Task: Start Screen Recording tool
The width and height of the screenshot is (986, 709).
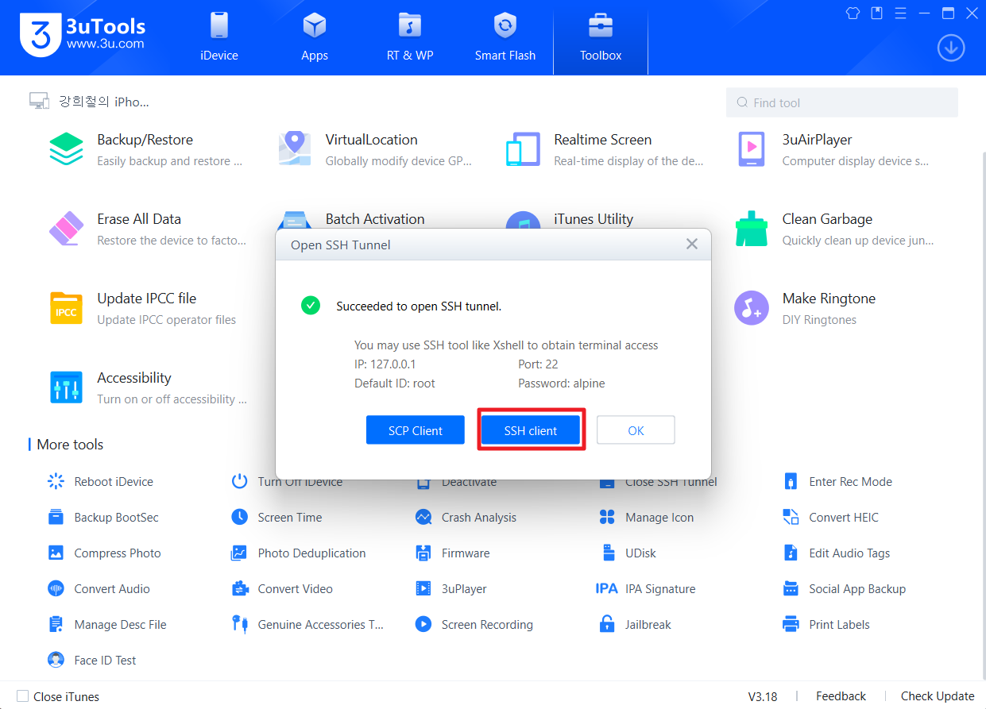Action: 474,624
